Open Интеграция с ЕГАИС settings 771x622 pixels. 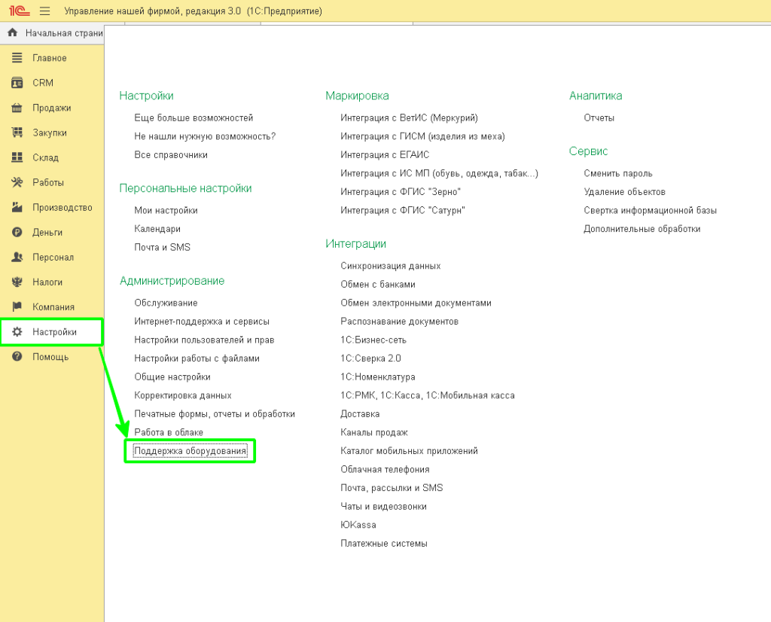(384, 154)
